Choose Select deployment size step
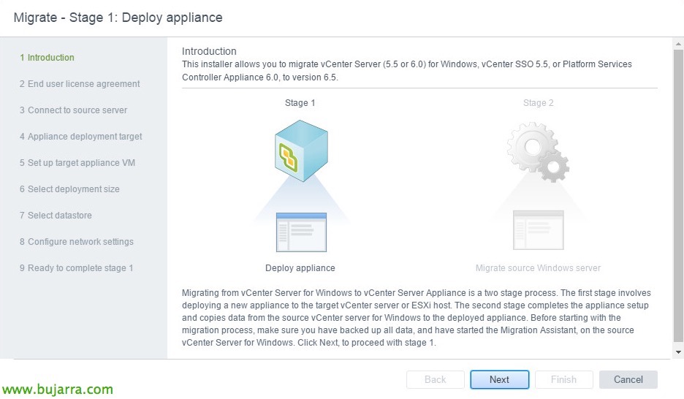Viewport: 684px width, 399px height. pos(69,189)
